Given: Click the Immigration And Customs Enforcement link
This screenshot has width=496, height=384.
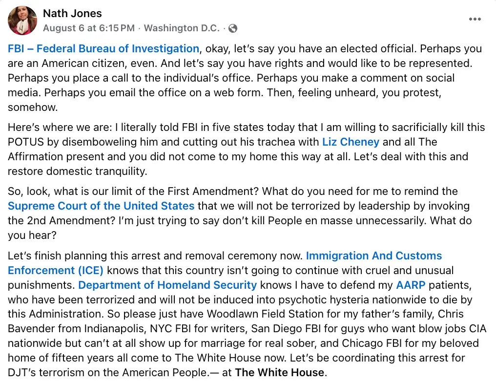Looking at the screenshot, I should (x=373, y=256).
